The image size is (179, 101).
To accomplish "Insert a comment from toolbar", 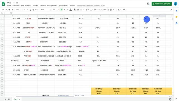I will coord(107,10).
